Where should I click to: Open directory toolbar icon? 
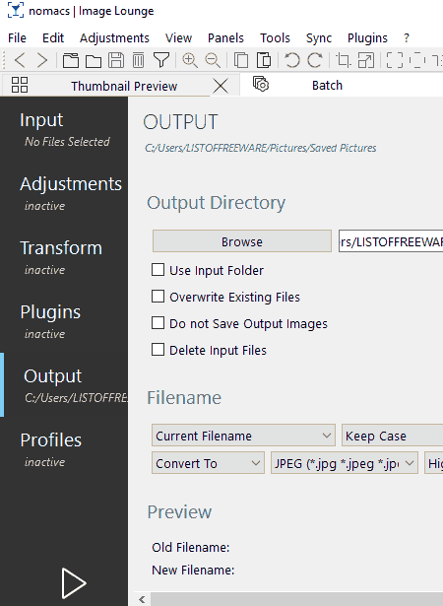(x=71, y=60)
